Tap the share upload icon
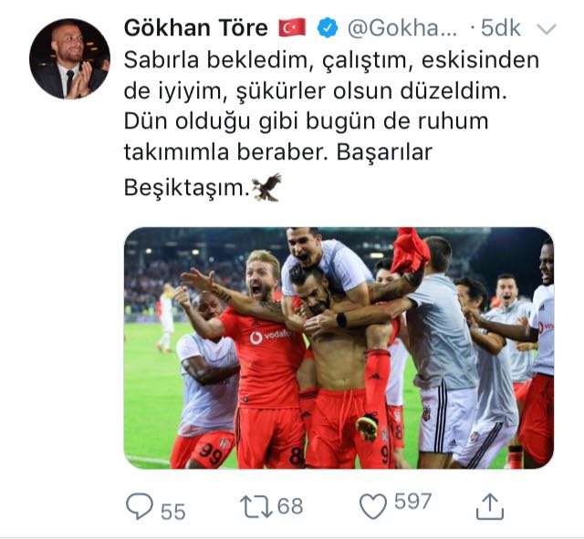This screenshot has width=584, height=539. pyautogui.click(x=490, y=503)
